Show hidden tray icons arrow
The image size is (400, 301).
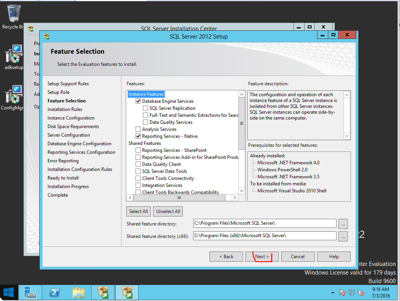[x=333, y=292]
